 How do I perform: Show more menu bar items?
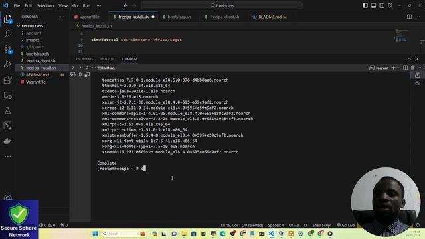click(99, 5)
